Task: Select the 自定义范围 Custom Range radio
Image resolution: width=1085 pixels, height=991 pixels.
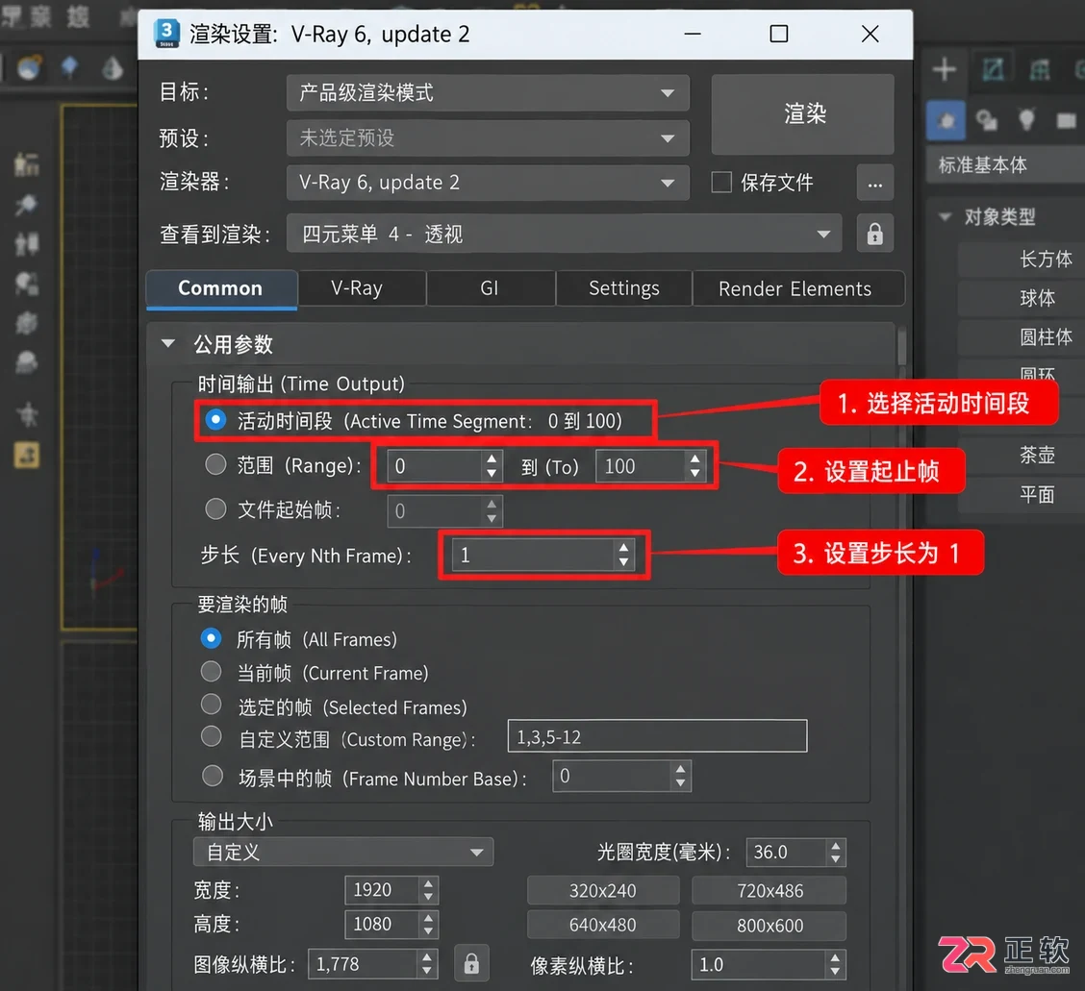Action: [211, 737]
